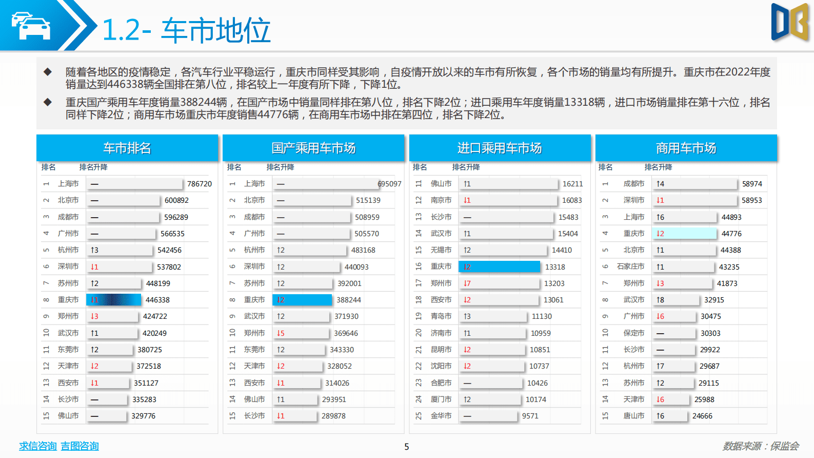Click the blue 重庆市 bar in 国产乘用车市场
The height and width of the screenshot is (458, 814).
(302, 300)
